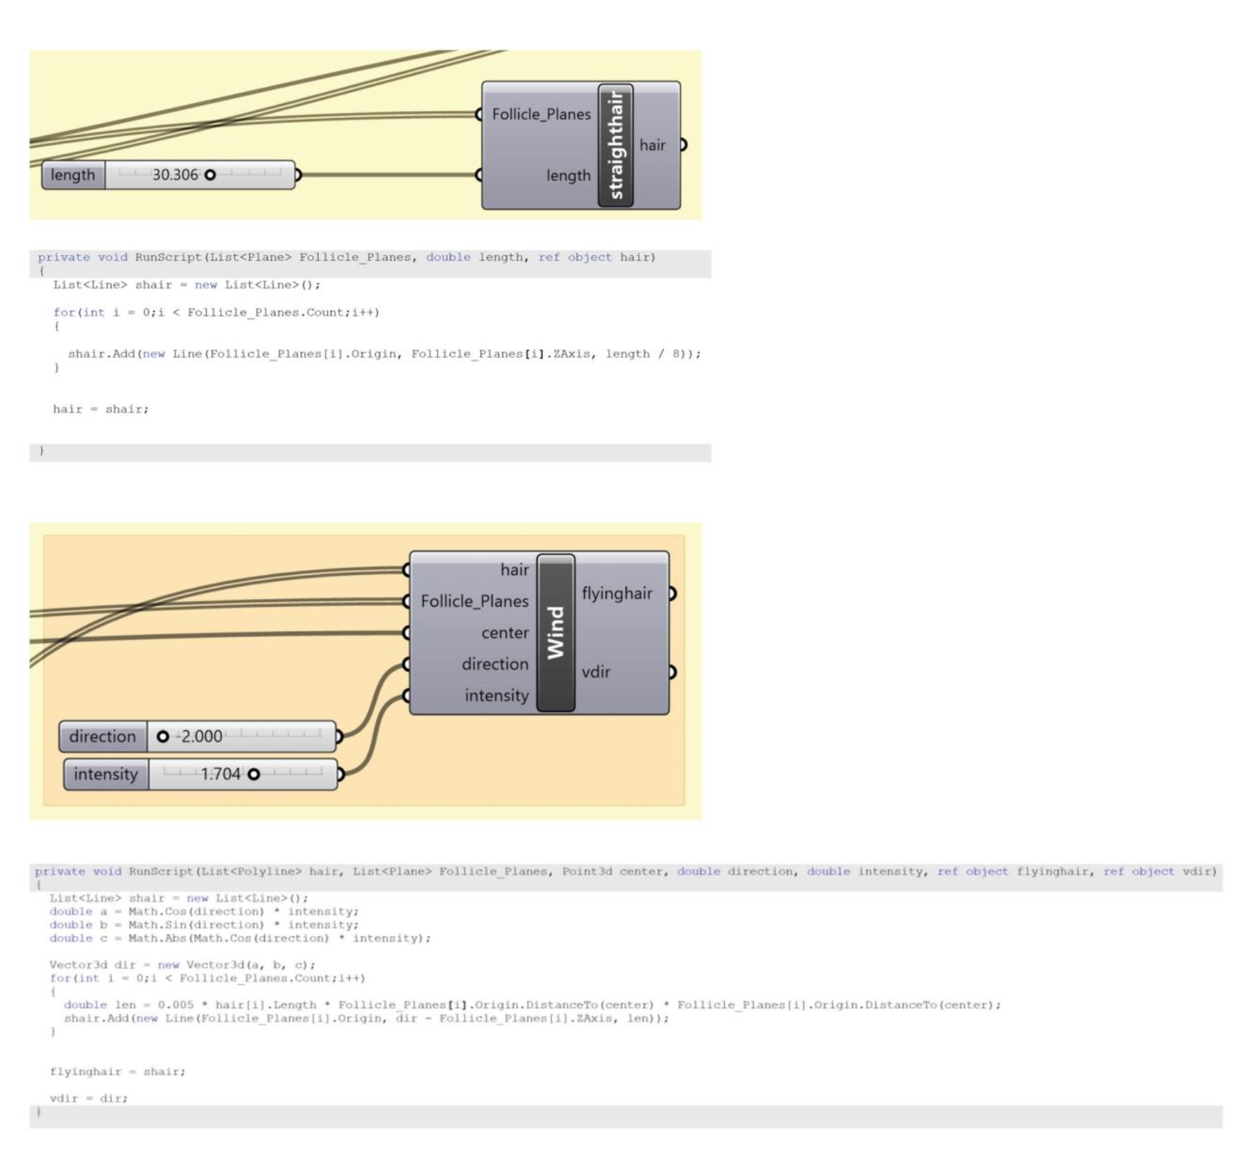The width and height of the screenshot is (1247, 1162).
Task: Click the hair output of straighthair component
Action: point(653,145)
